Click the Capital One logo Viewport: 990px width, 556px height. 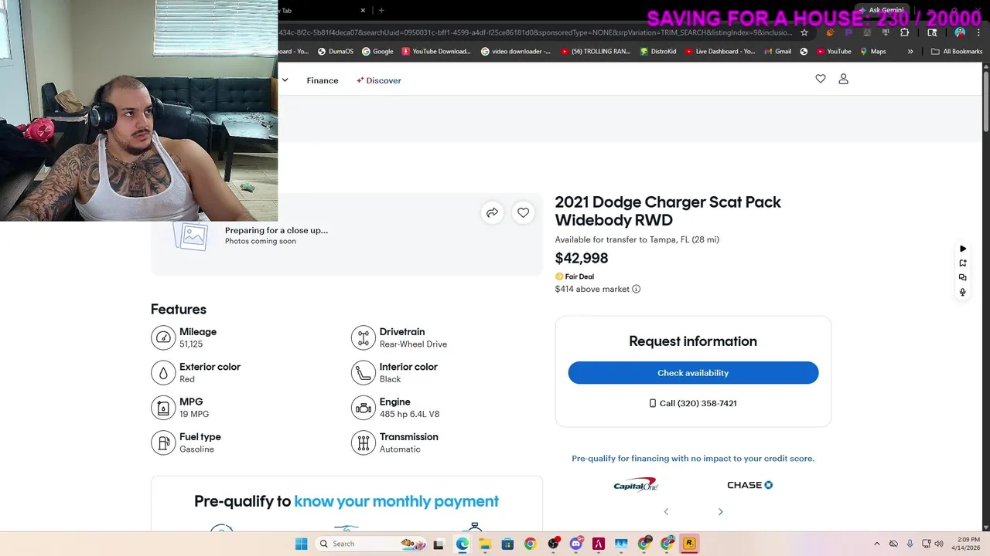point(636,485)
